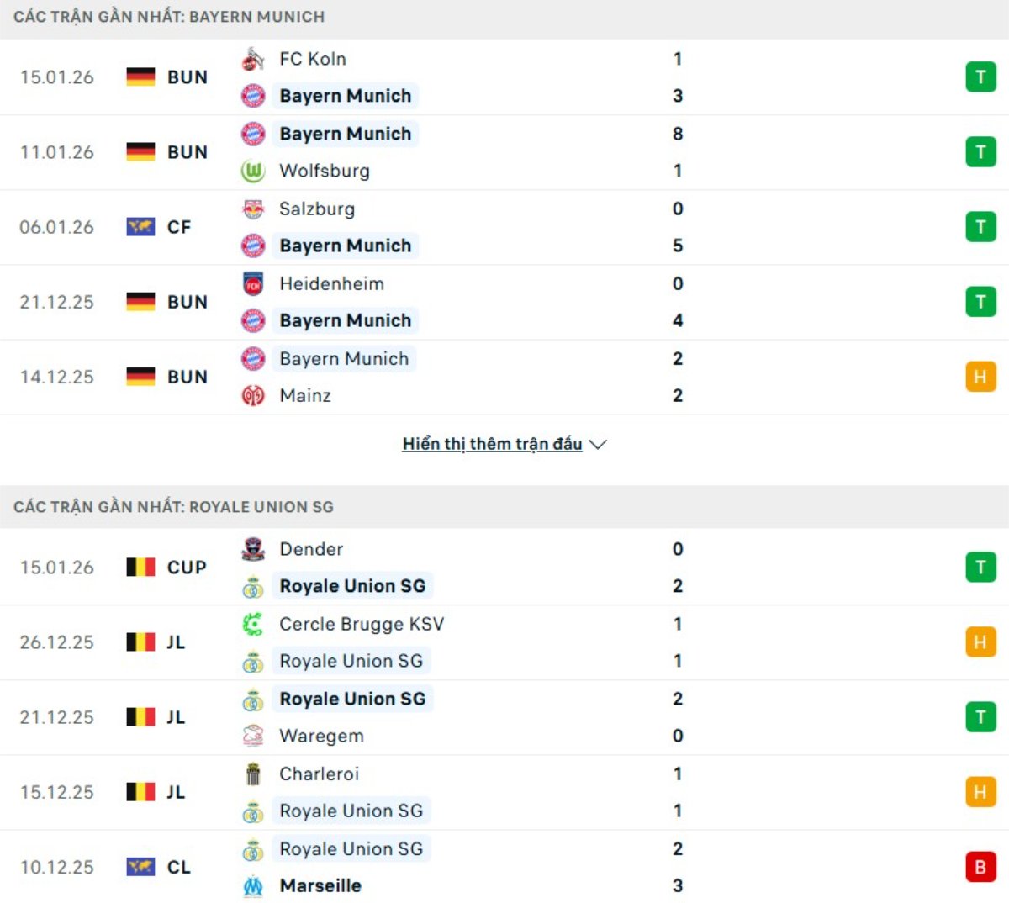This screenshot has height=903, width=1009.
Task: Select the Marseille club crest
Action: tap(252, 885)
